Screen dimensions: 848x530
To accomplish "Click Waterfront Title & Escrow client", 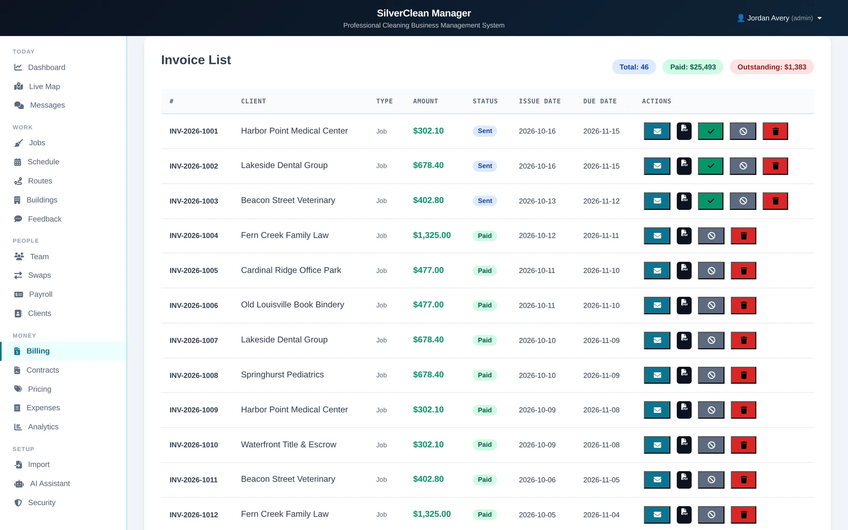I will click(x=288, y=445).
